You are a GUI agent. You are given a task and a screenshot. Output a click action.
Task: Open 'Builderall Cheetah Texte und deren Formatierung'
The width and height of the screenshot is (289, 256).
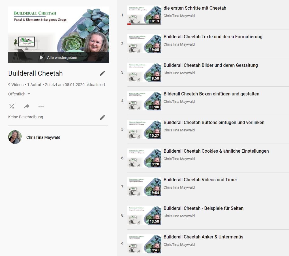pos(213,37)
